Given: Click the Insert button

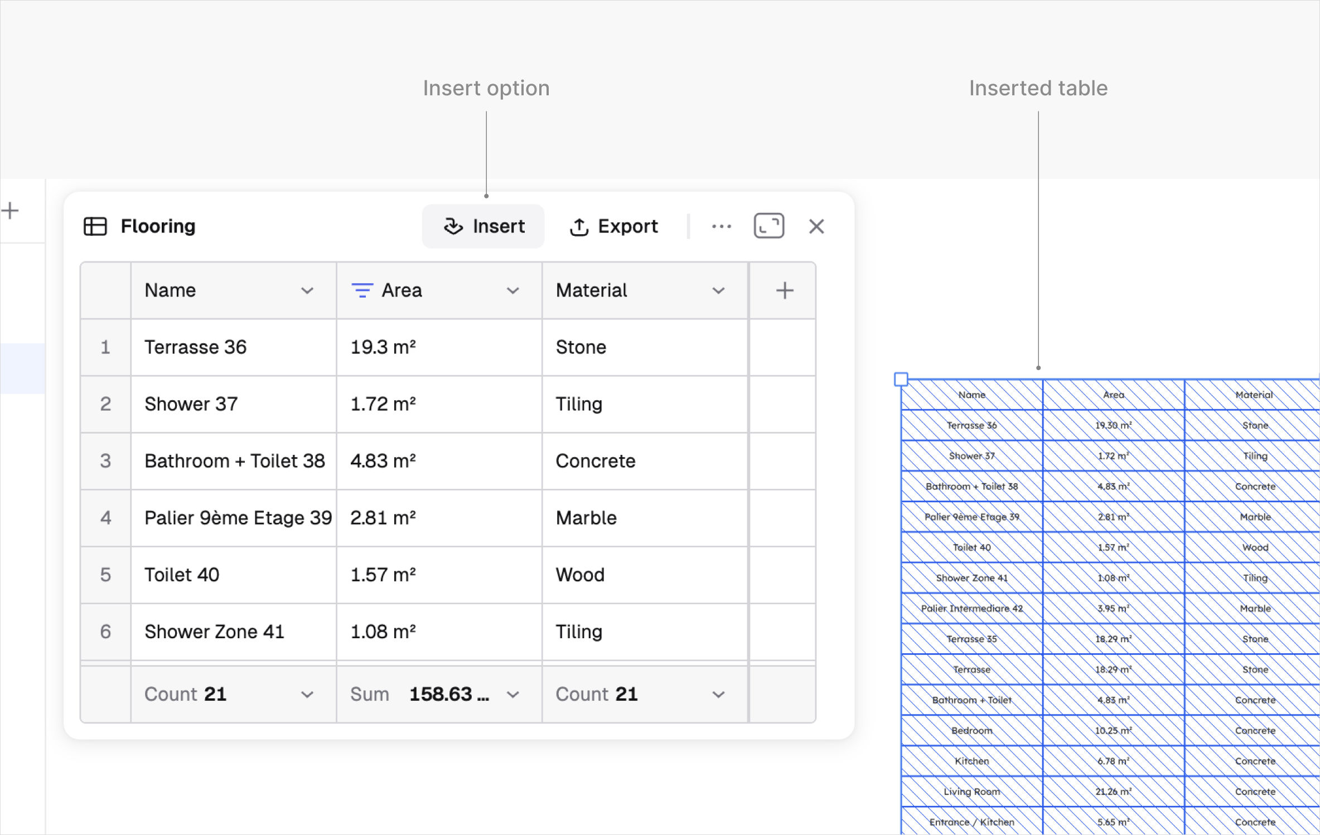Looking at the screenshot, I should pyautogui.click(x=483, y=226).
